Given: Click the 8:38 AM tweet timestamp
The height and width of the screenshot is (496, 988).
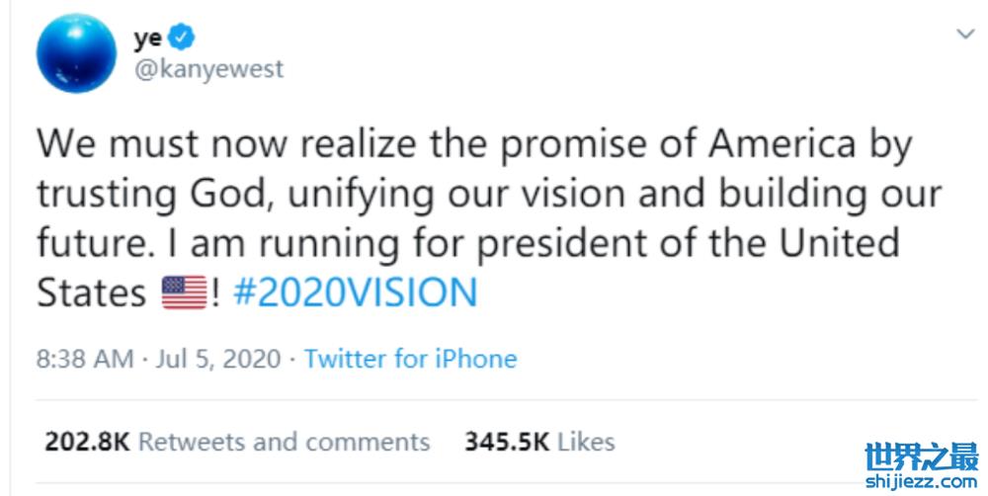Looking at the screenshot, I should click(85, 358).
